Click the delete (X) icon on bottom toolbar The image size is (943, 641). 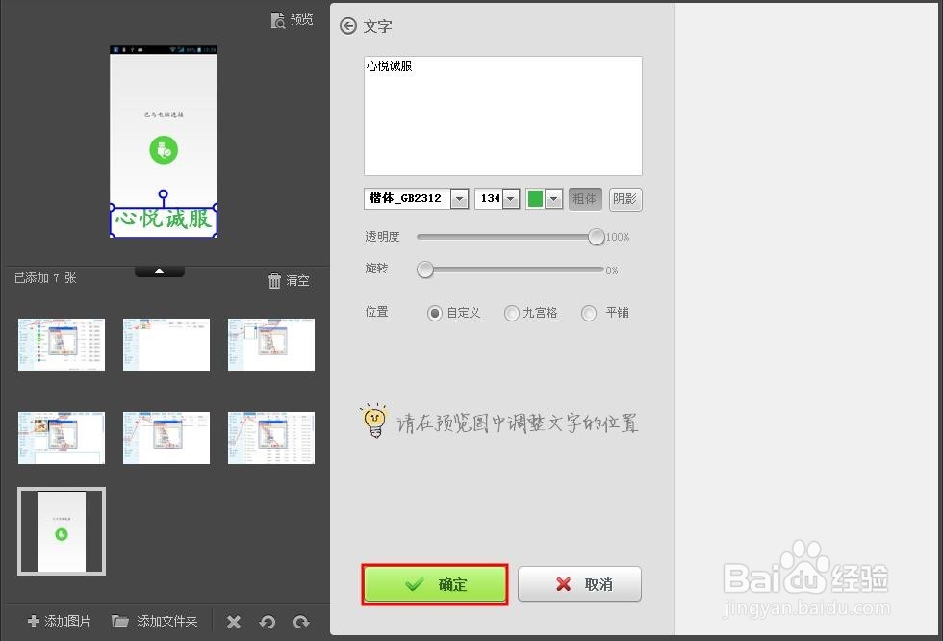(233, 622)
